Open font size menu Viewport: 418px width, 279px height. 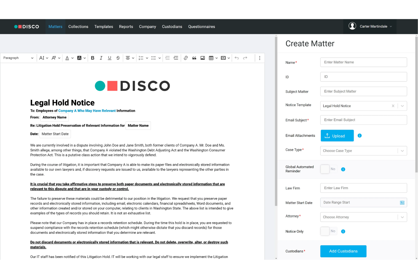coord(43,58)
